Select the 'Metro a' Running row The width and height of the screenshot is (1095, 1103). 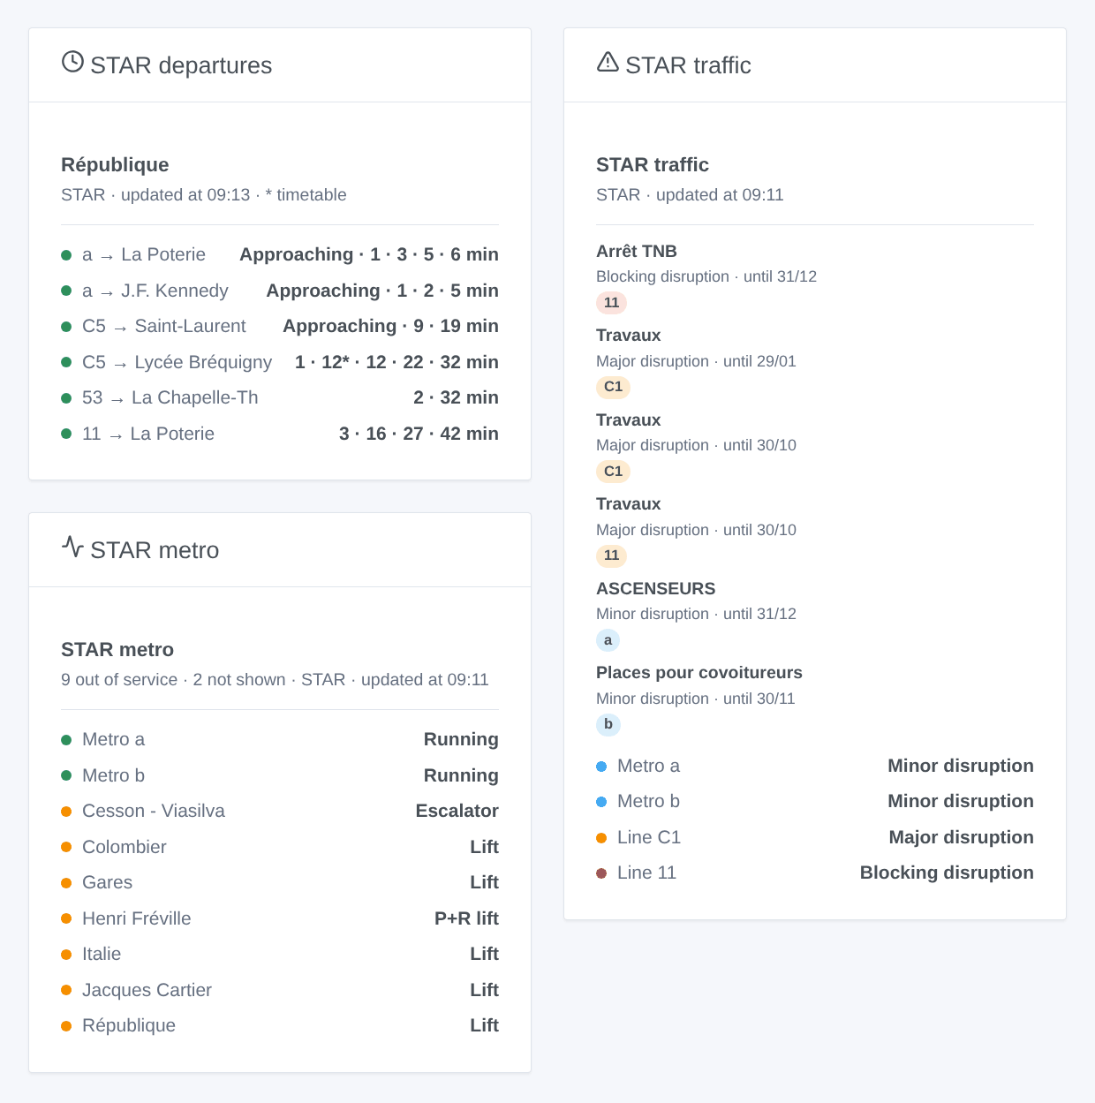[x=280, y=739]
